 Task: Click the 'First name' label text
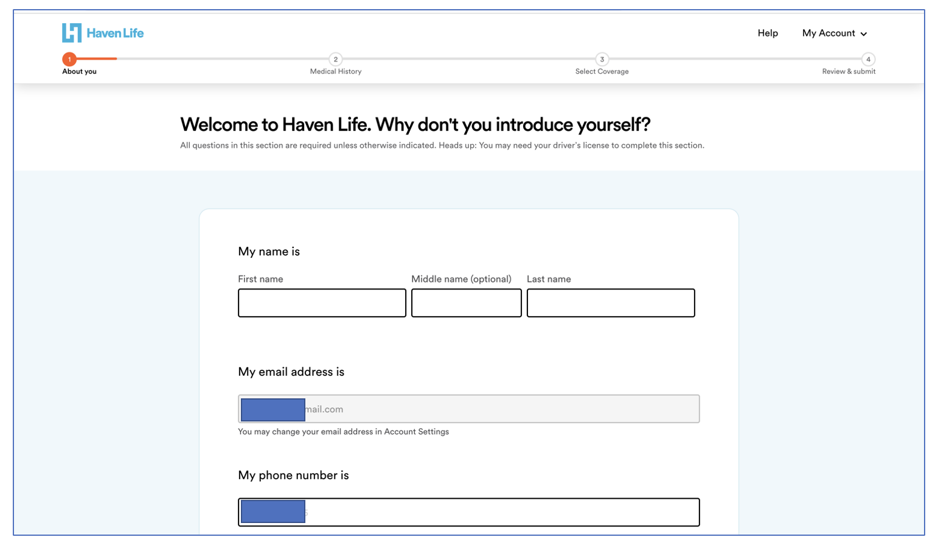point(260,279)
